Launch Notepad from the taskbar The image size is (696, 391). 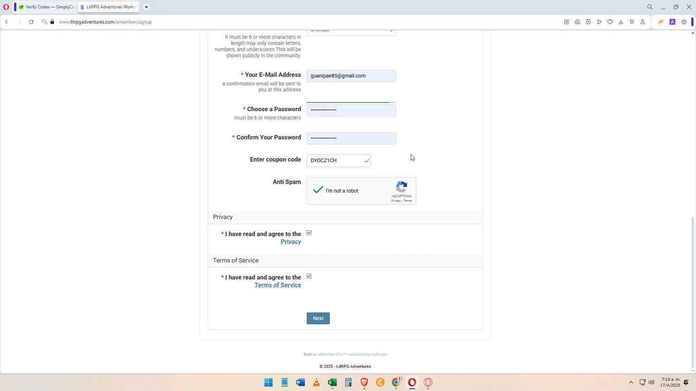[284, 382]
